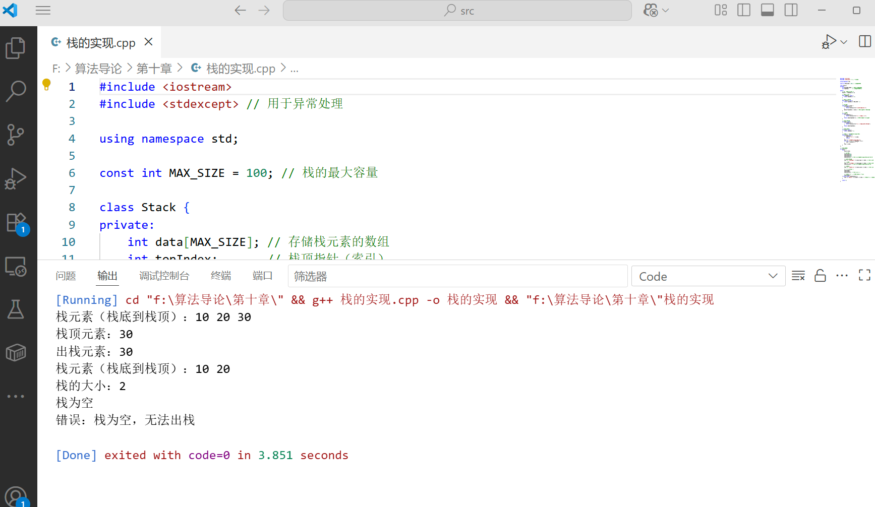
Task: Minimize the VS Code window
Action: pyautogui.click(x=822, y=11)
